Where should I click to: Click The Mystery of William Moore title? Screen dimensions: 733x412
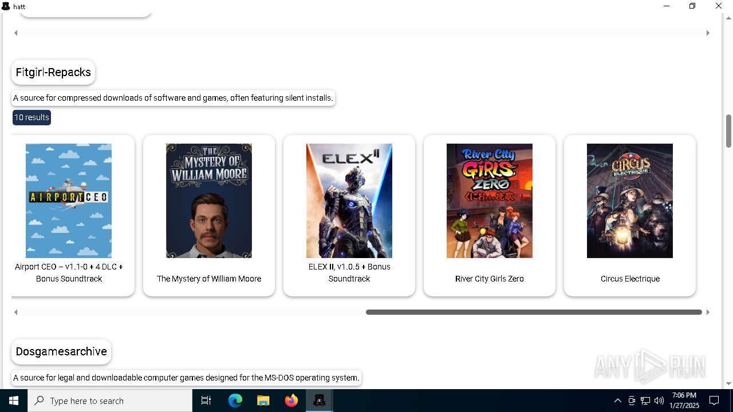[x=209, y=279]
